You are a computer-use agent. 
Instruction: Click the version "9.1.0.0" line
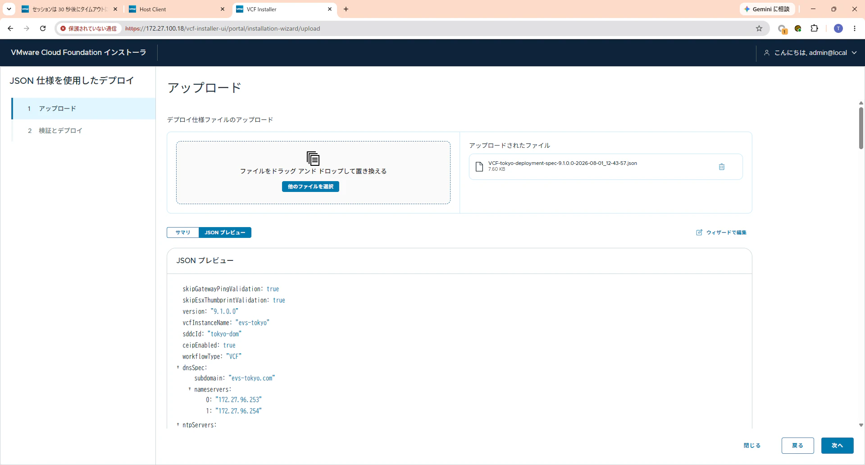click(x=210, y=311)
